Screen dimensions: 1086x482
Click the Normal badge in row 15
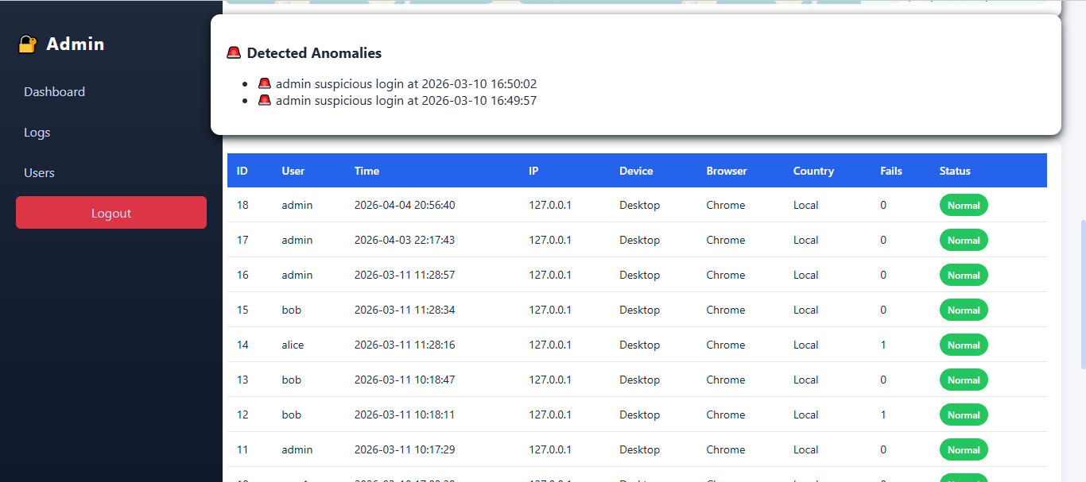[x=964, y=310]
